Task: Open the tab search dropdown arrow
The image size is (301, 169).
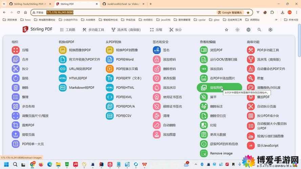Action: (x=4, y=4)
